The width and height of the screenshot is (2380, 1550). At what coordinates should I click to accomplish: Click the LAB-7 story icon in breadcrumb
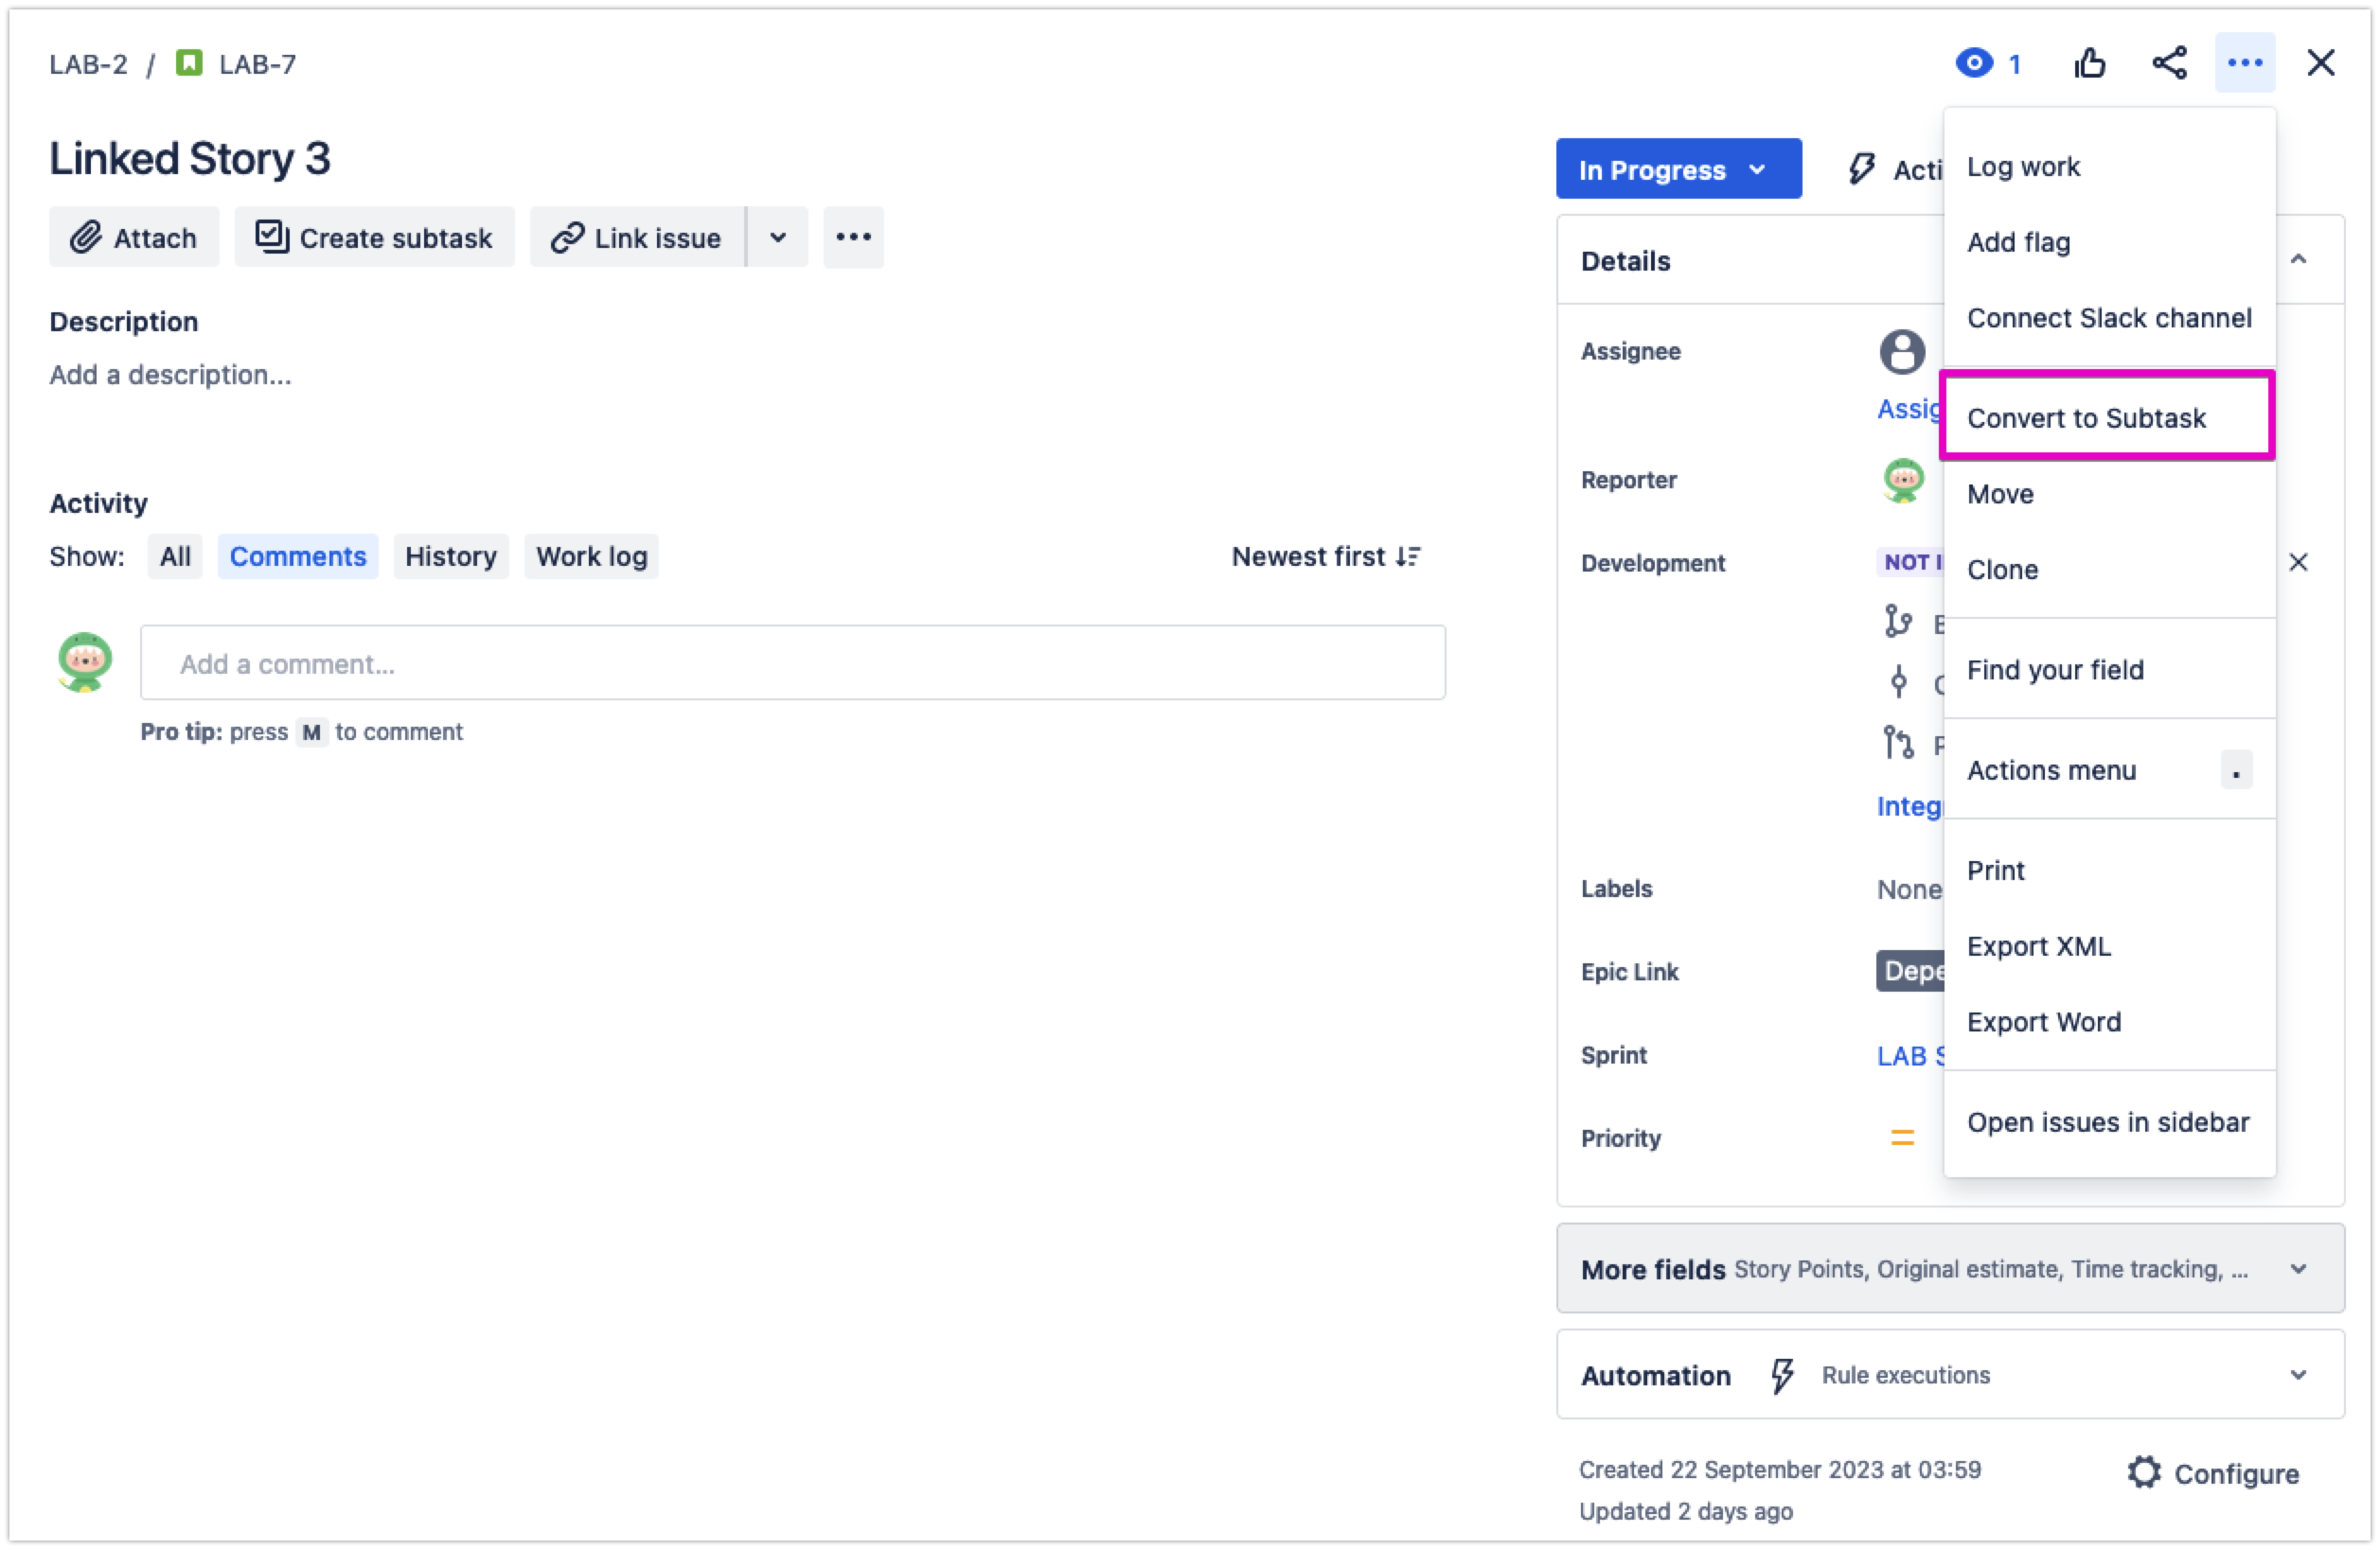(192, 62)
